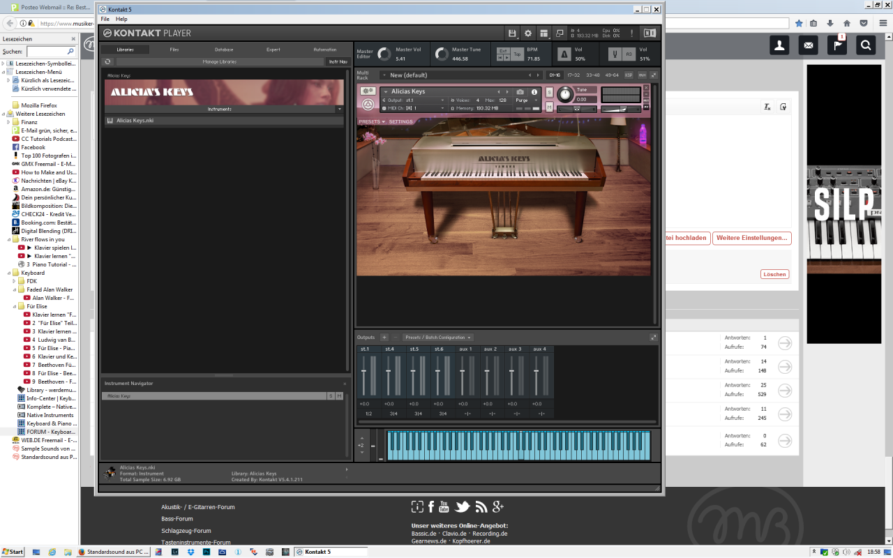Maximize the Outputs section with arrows icon
This screenshot has height=558, width=893.
pos(654,338)
